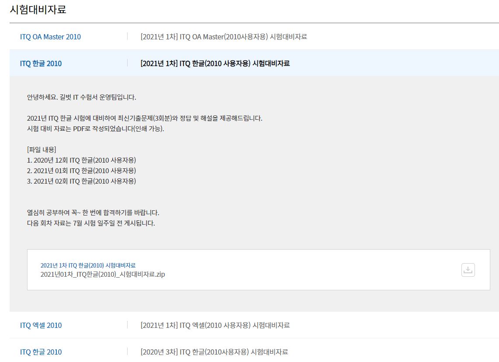Click the sentence about 7월 시험 일주일 전
The width and height of the screenshot is (499, 362).
(91, 223)
